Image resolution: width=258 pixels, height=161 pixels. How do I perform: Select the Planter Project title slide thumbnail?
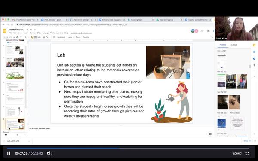tap(15, 75)
